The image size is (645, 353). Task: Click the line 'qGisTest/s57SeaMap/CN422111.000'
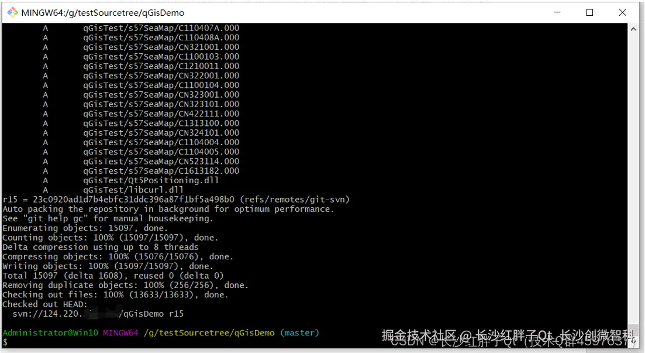click(161, 114)
